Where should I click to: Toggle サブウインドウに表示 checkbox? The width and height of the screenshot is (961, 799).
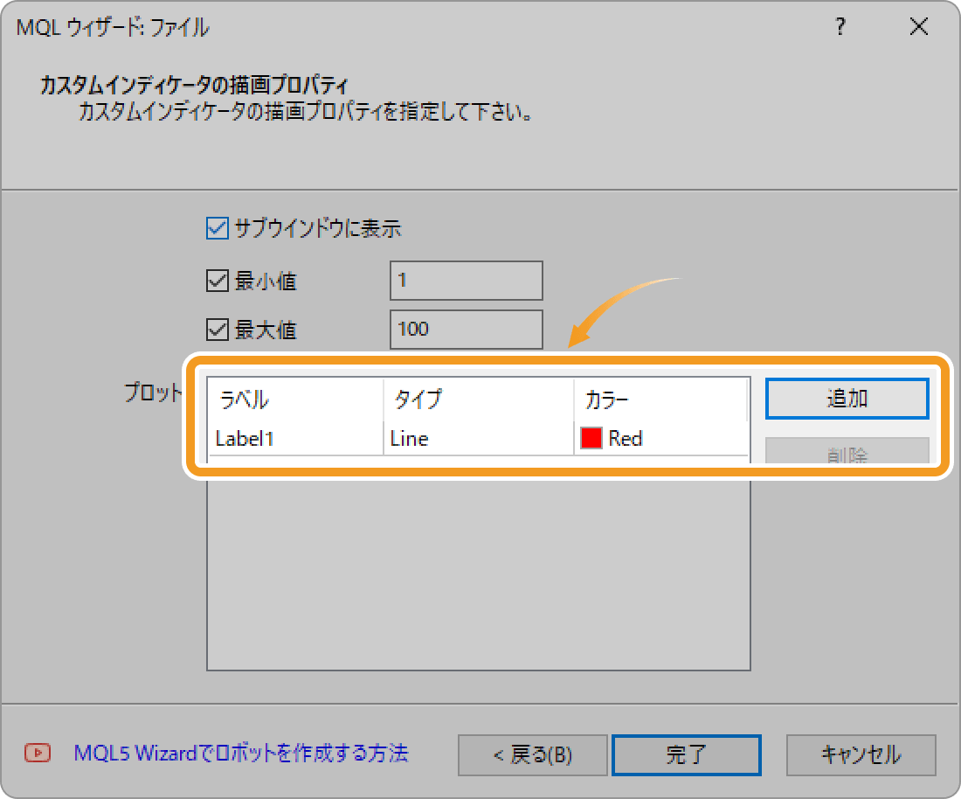(x=217, y=228)
